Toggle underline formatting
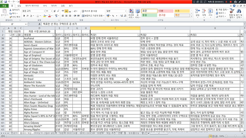 (x=31, y=16)
